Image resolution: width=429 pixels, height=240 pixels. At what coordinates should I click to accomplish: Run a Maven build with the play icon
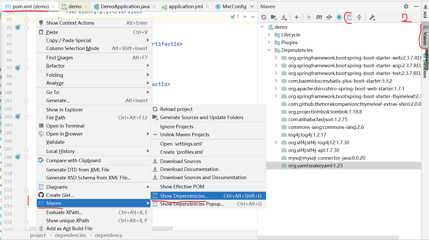click(309, 17)
